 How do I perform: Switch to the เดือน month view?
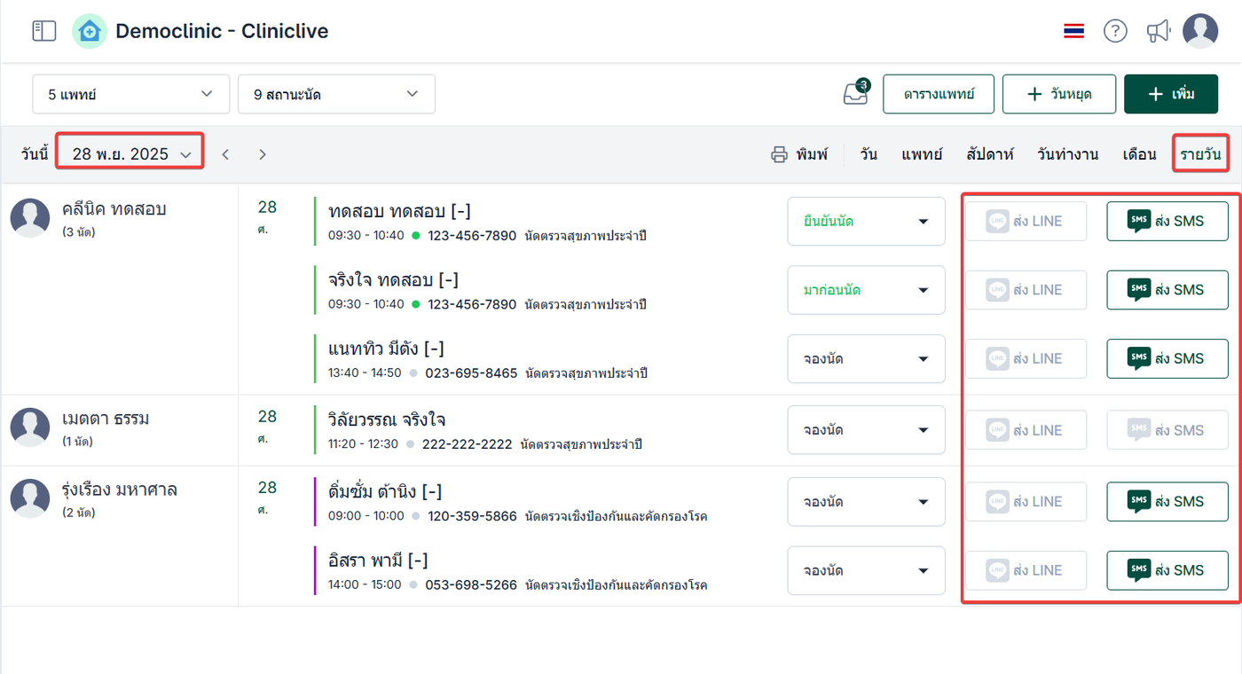(x=1139, y=154)
